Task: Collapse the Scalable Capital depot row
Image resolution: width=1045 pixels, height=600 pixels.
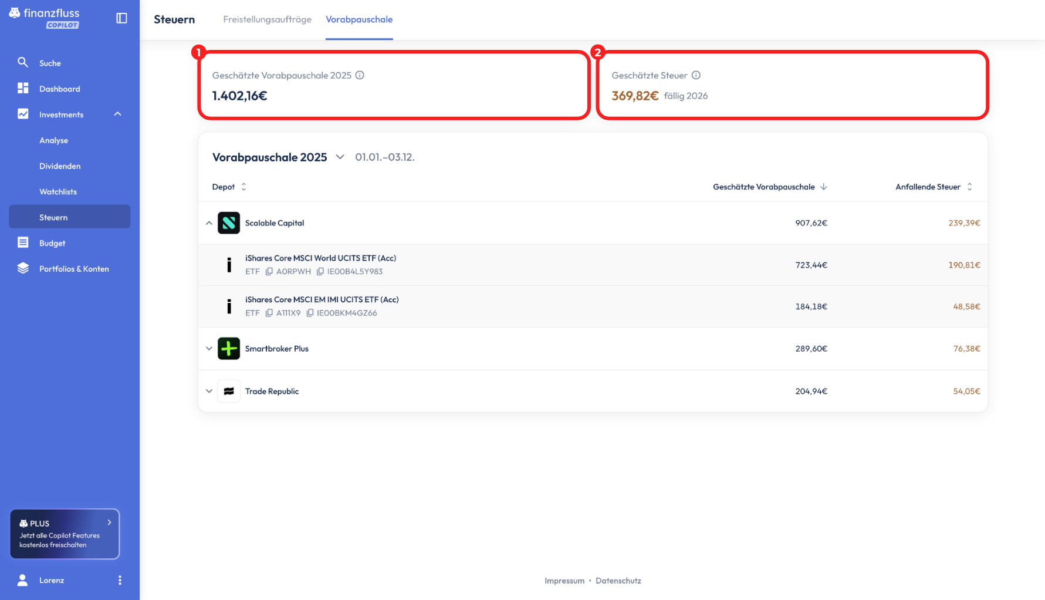Action: 209,223
